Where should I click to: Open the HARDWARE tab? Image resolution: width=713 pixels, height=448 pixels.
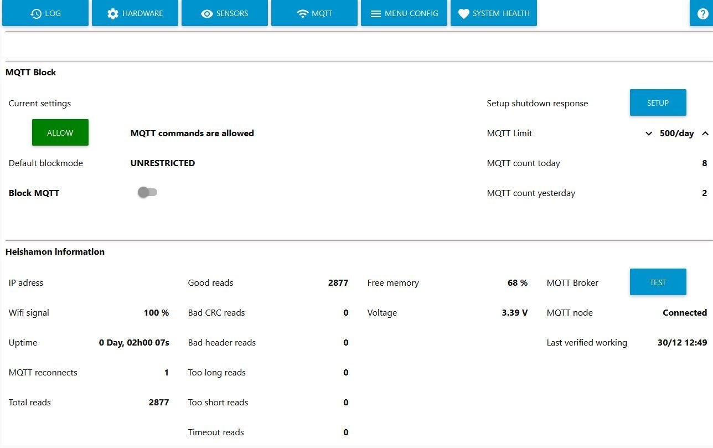pos(135,13)
